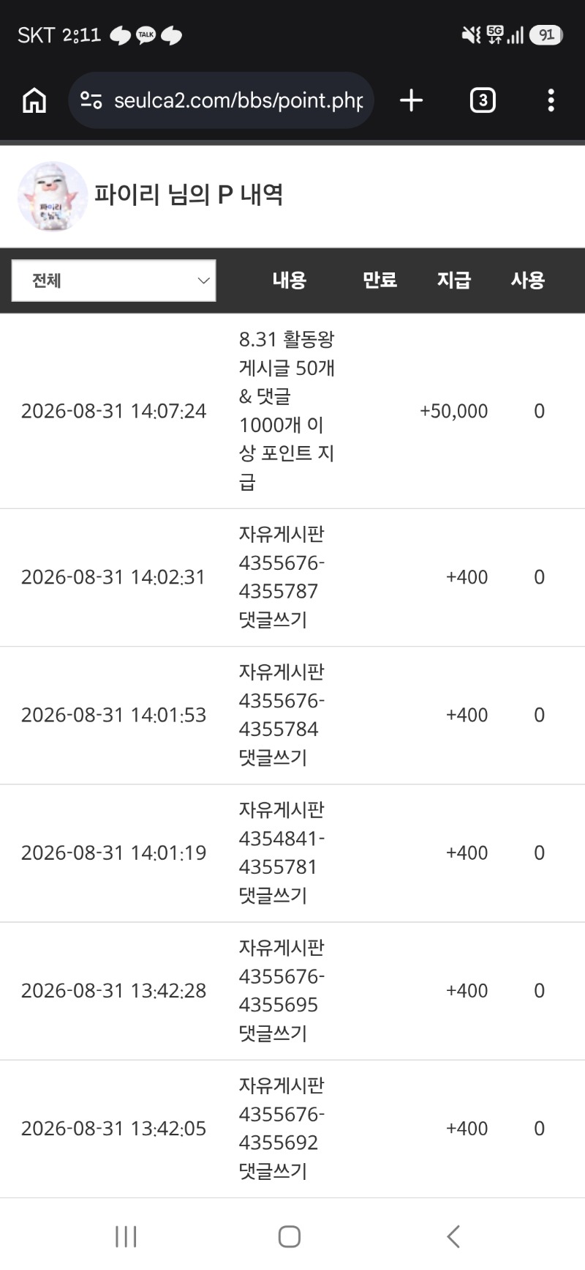Tap the 지급 column header
This screenshot has height=1270, width=585.
pyautogui.click(x=454, y=280)
